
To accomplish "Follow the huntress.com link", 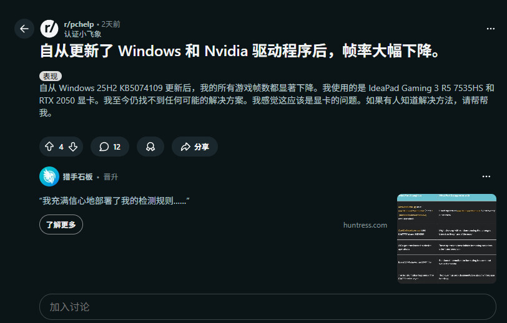I will (x=365, y=225).
